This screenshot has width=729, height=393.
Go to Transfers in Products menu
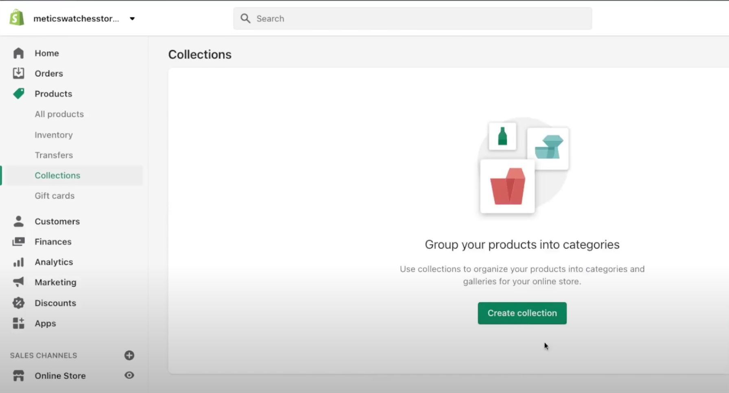54,155
